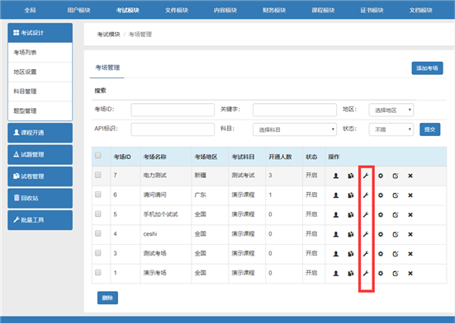Expand the 课程开通 sidebar section

(40, 133)
